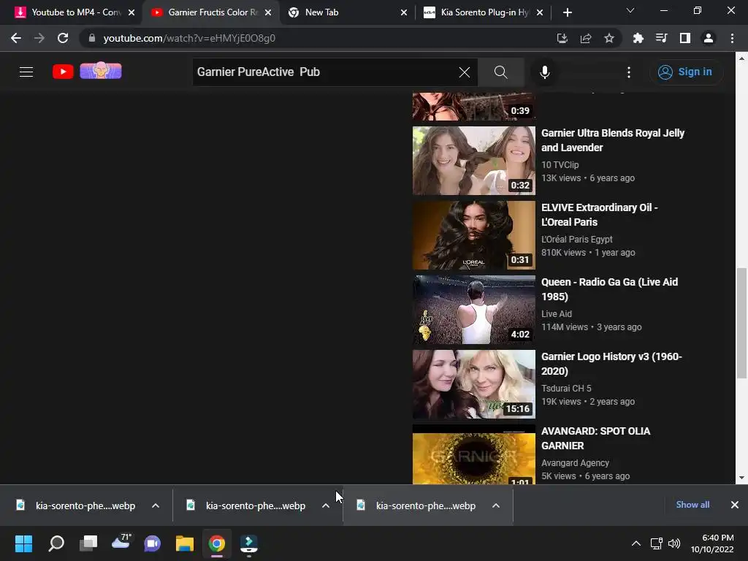This screenshot has width=748, height=561.
Task: Show hidden system tray icons
Action: coord(636,543)
